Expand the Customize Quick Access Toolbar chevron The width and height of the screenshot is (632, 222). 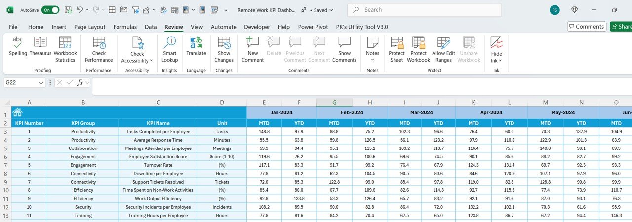(226, 10)
